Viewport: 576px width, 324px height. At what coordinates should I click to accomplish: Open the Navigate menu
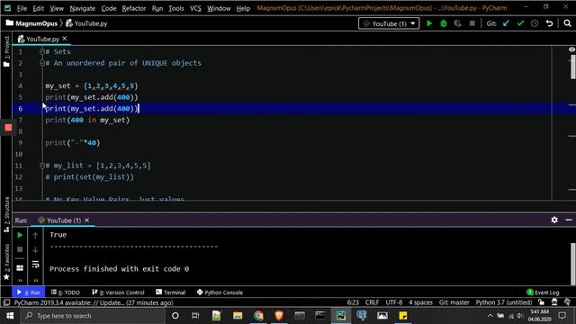tap(83, 8)
